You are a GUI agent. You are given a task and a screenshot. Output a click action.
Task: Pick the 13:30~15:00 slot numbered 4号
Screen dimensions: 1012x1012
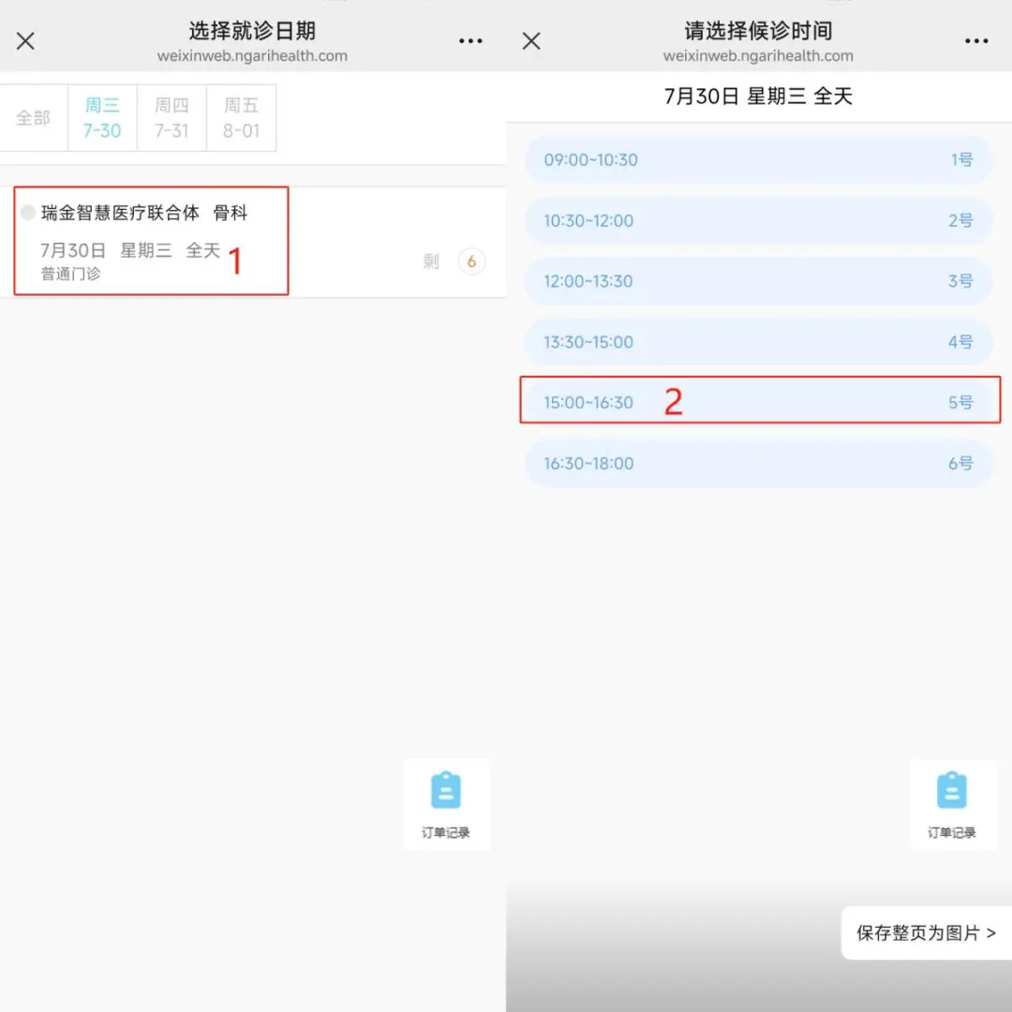tap(757, 342)
